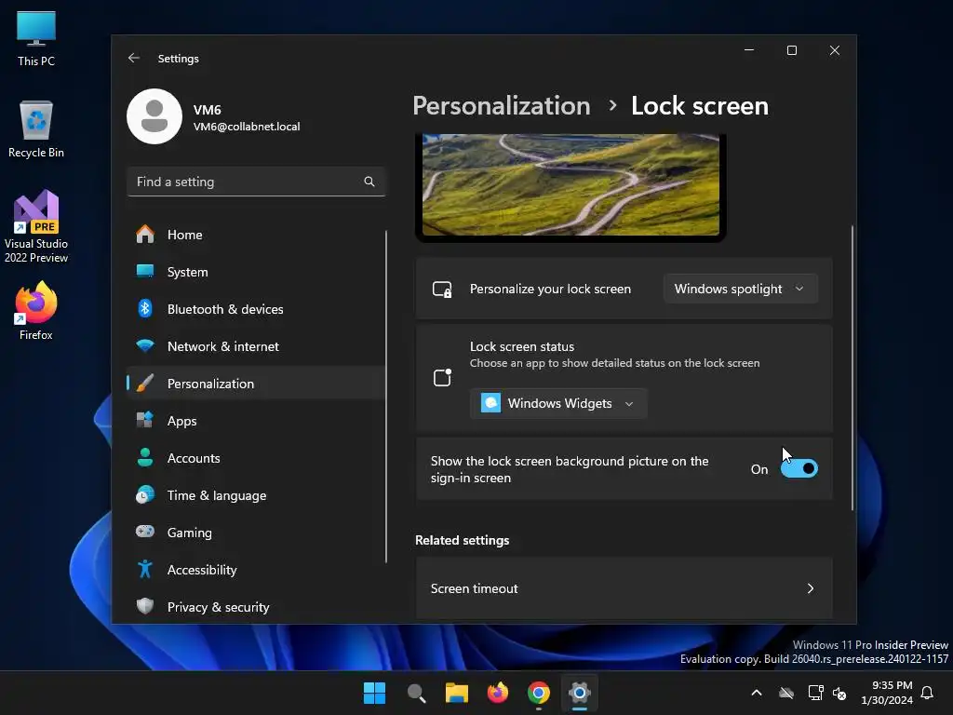Click the taskbar clock showing 9:35 PM
The height and width of the screenshot is (715, 953).
pyautogui.click(x=887, y=693)
